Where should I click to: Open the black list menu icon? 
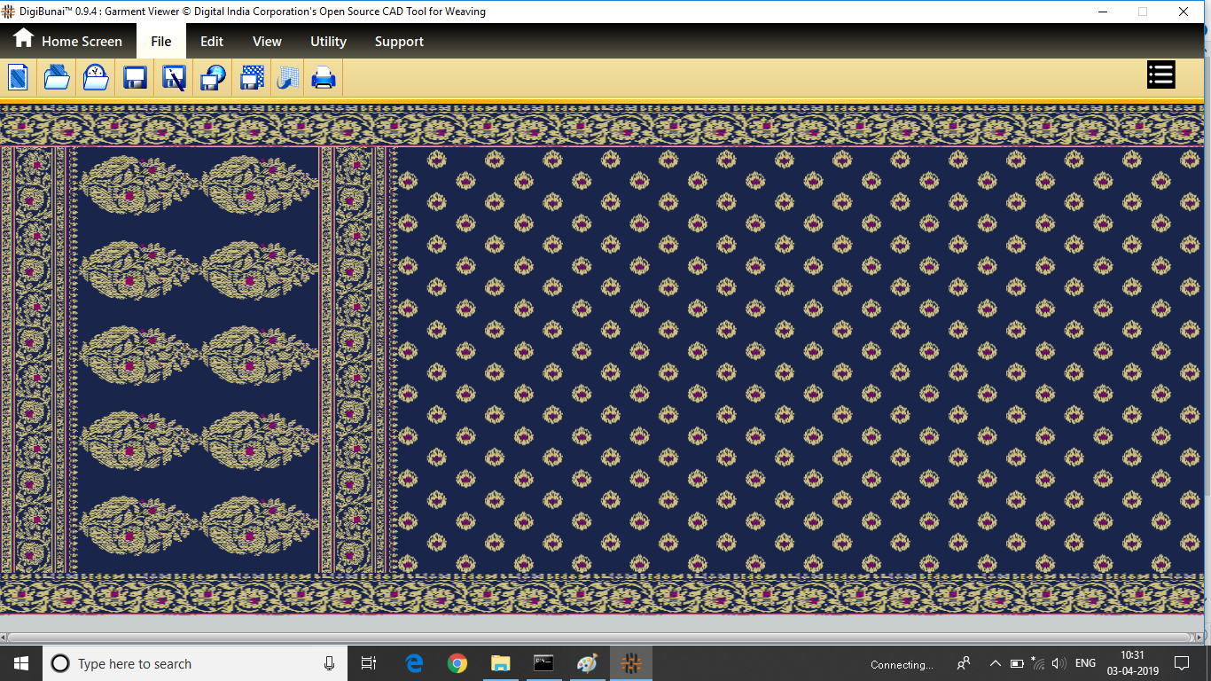[1160, 75]
